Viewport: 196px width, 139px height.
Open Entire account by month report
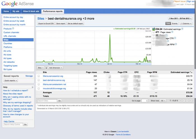[x=15, y=25]
